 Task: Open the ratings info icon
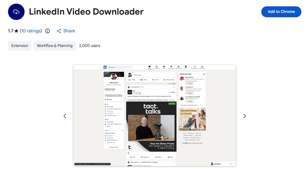[x=47, y=31]
